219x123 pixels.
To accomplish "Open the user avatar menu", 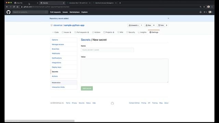I will click(x=210, y=12).
